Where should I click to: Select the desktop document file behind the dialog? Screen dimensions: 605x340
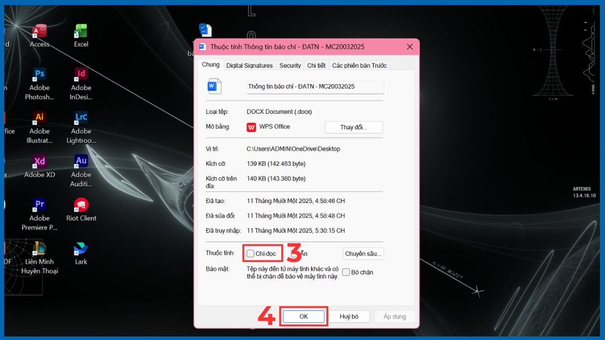205,30
